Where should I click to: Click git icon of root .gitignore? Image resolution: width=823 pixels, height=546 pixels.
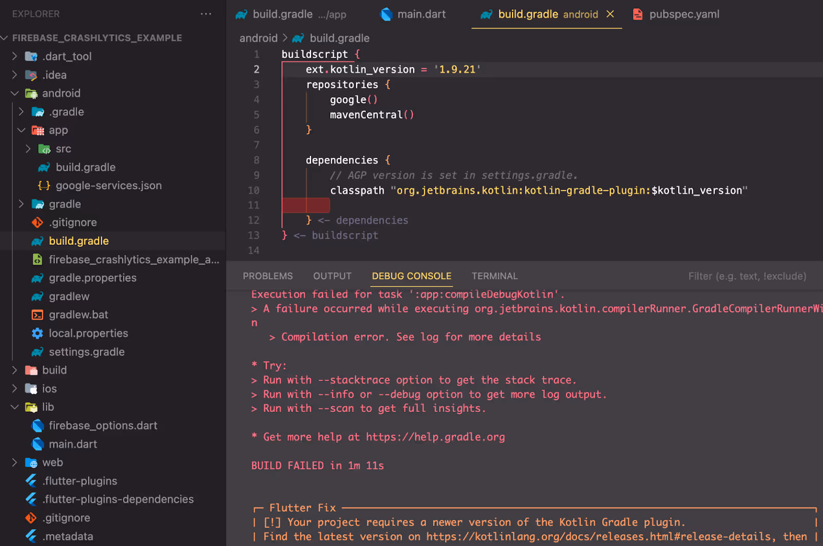tap(31, 518)
